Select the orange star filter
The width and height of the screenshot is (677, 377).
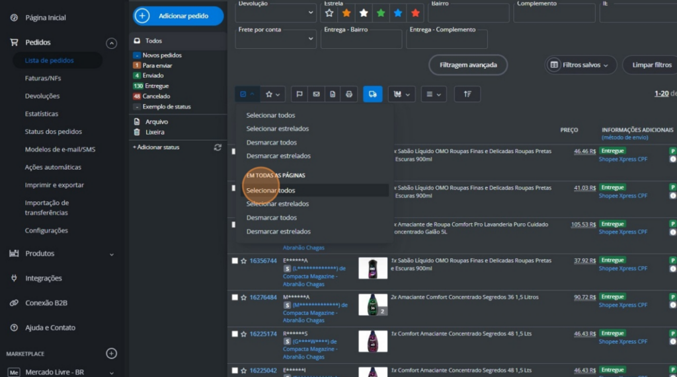tap(346, 13)
